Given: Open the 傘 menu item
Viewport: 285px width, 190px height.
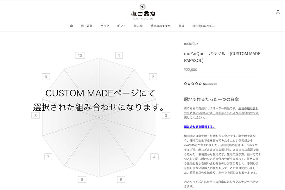Looking at the screenshot, I should pos(72,26).
